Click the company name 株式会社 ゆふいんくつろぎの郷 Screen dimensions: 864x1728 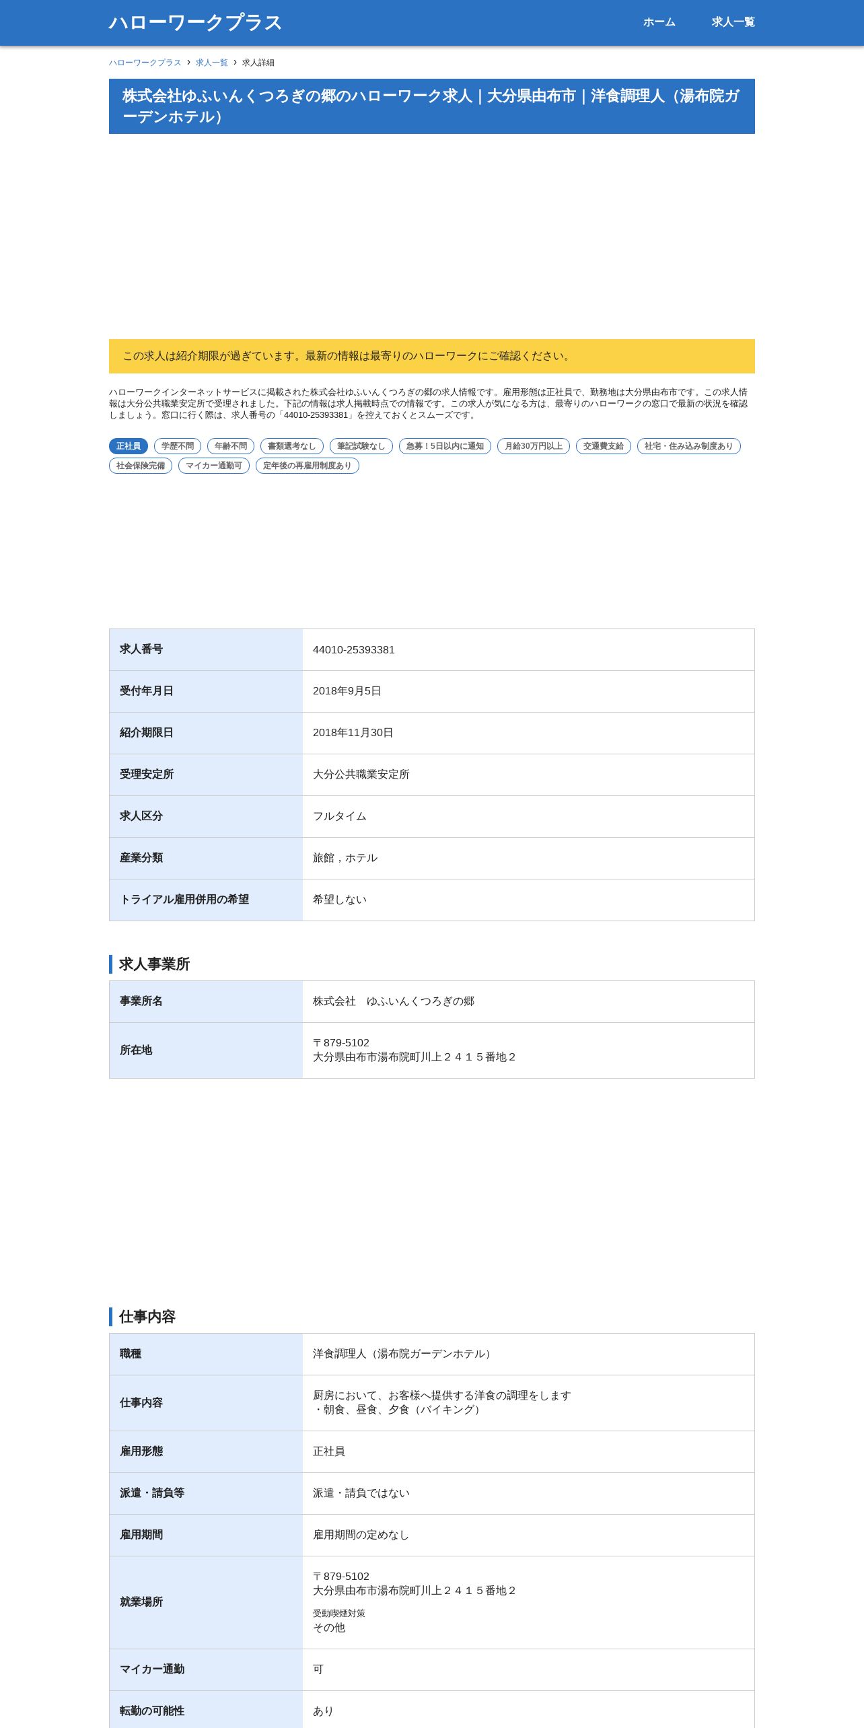394,1001
